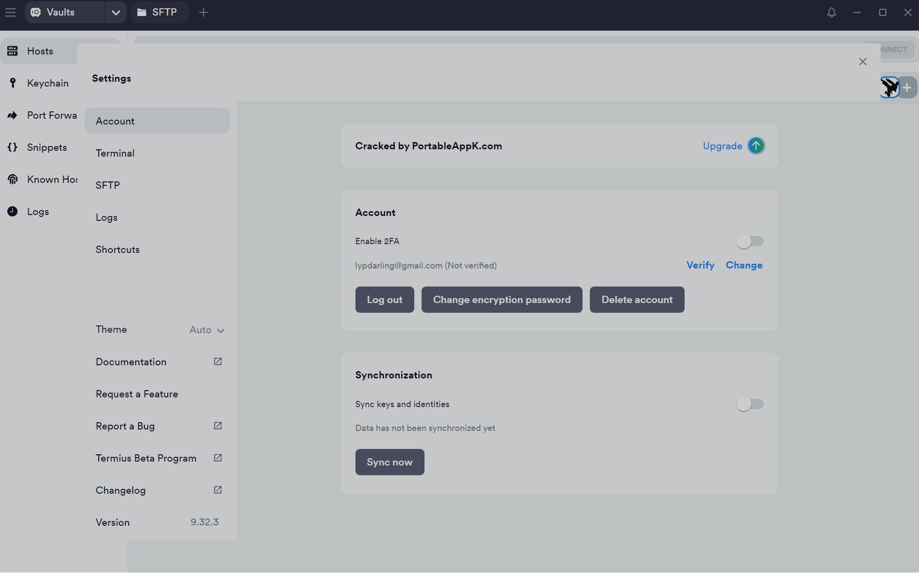Expand the Vaults dropdown arrow
Image resolution: width=919 pixels, height=573 pixels.
pos(116,13)
